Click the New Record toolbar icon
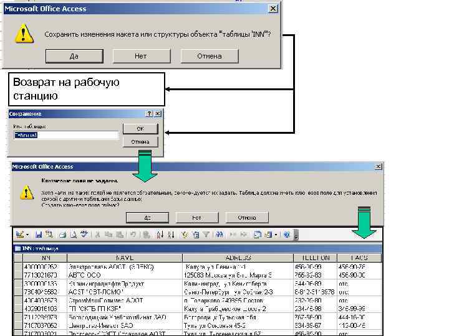 click(x=233, y=235)
